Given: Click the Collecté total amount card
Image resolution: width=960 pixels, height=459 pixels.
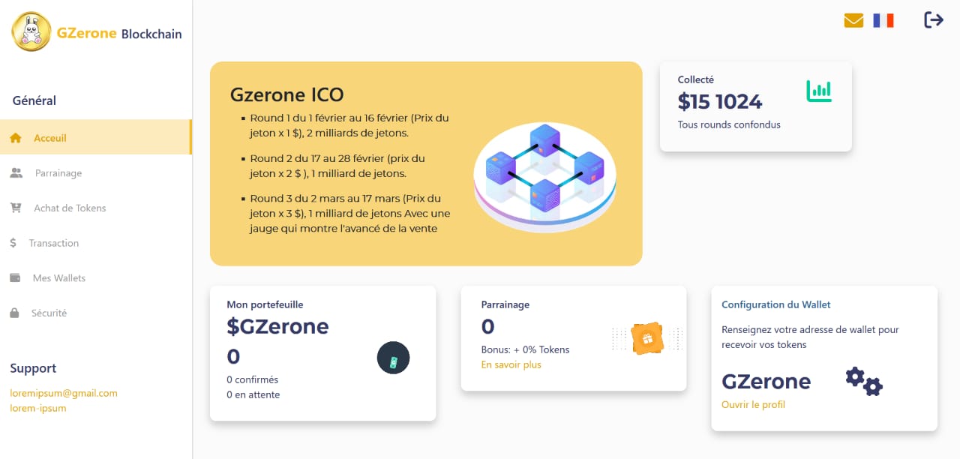Looking at the screenshot, I should pyautogui.click(x=755, y=106).
